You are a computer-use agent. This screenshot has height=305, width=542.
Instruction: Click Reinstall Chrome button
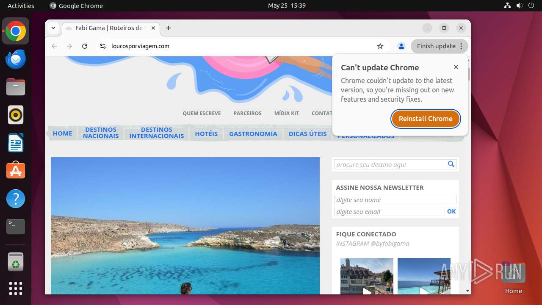[x=426, y=119]
